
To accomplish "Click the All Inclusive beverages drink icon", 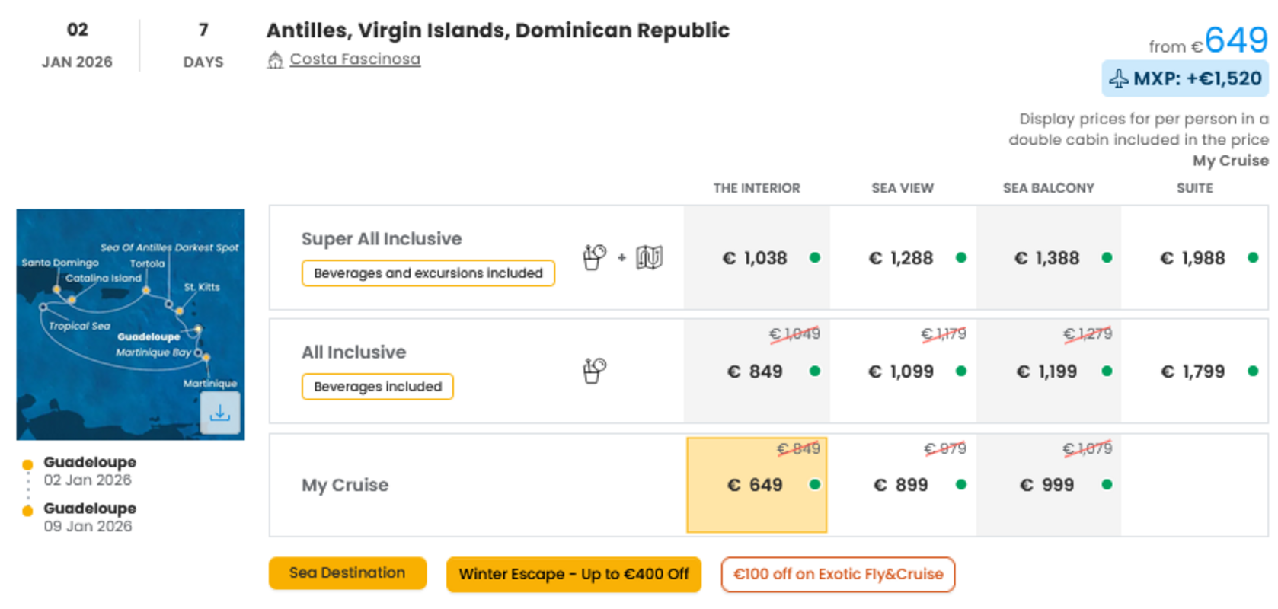I will point(594,371).
